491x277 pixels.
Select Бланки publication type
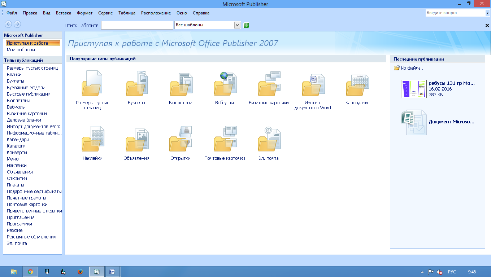pos(14,75)
